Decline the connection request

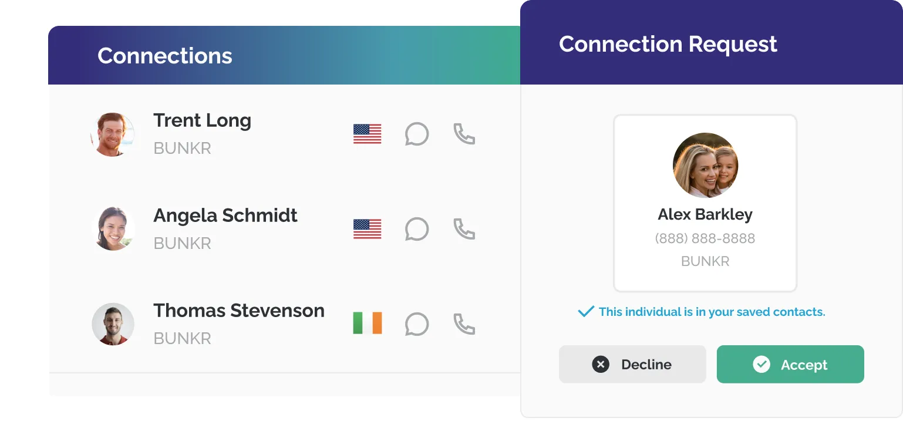click(632, 365)
